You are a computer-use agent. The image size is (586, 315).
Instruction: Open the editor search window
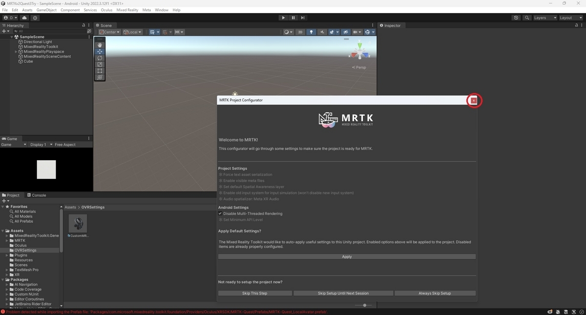pyautogui.click(x=526, y=18)
